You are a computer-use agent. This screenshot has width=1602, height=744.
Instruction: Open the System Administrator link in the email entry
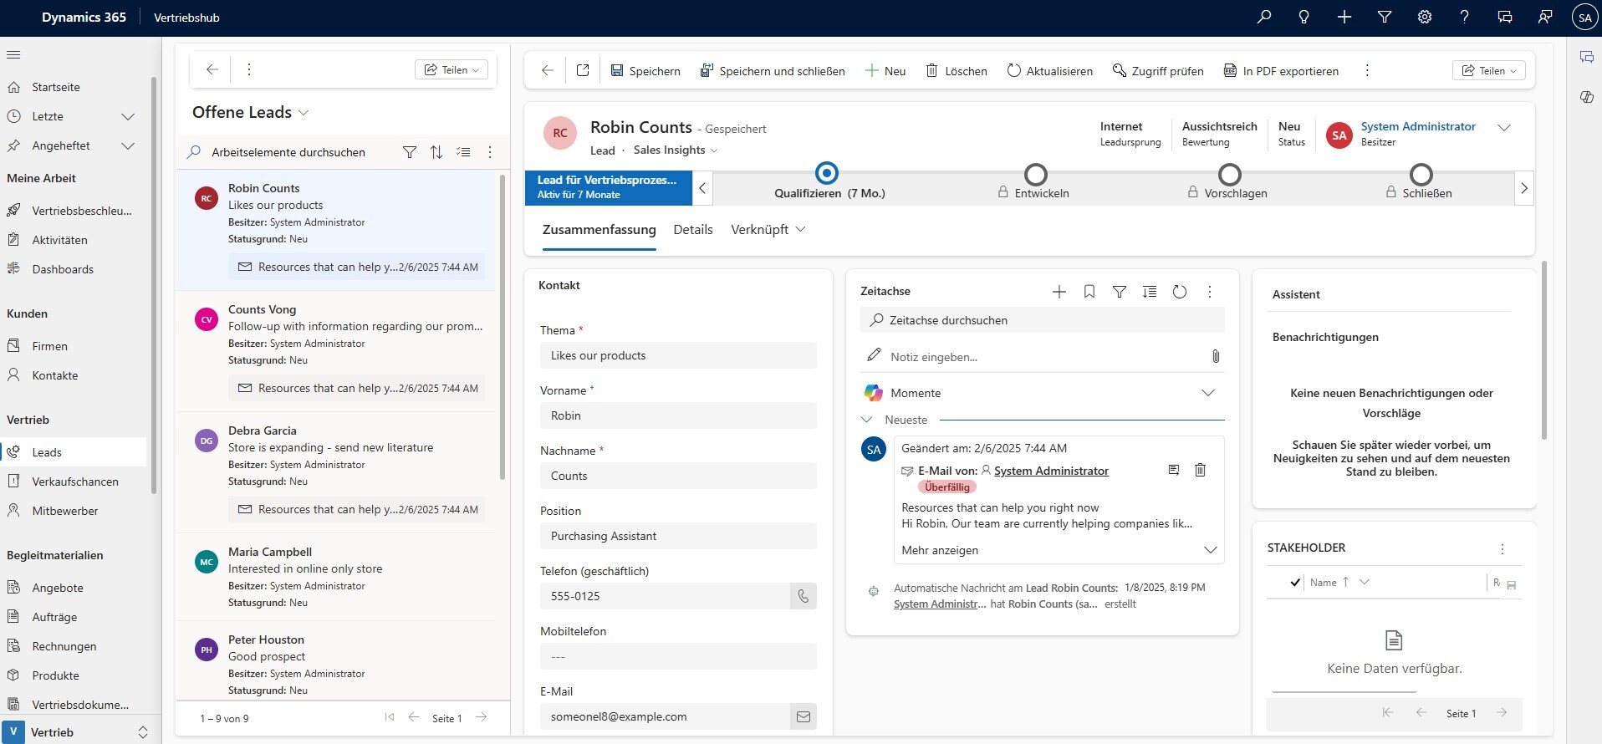tap(1051, 471)
